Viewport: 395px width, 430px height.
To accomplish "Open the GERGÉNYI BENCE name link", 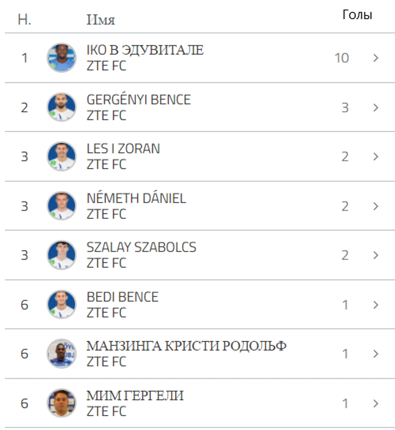I will pyautogui.click(x=139, y=100).
